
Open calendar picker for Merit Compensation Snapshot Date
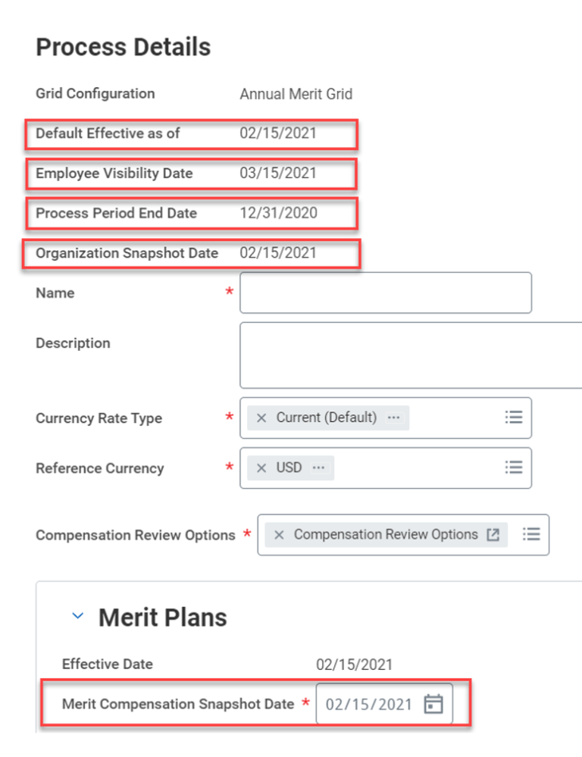coord(433,704)
